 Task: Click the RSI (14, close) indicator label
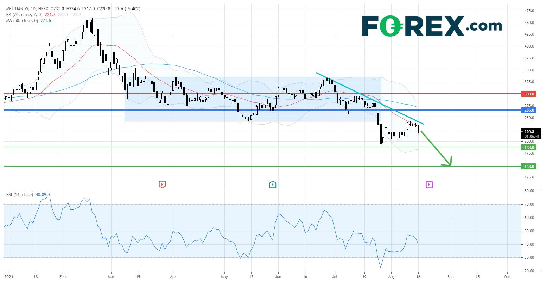(20, 195)
